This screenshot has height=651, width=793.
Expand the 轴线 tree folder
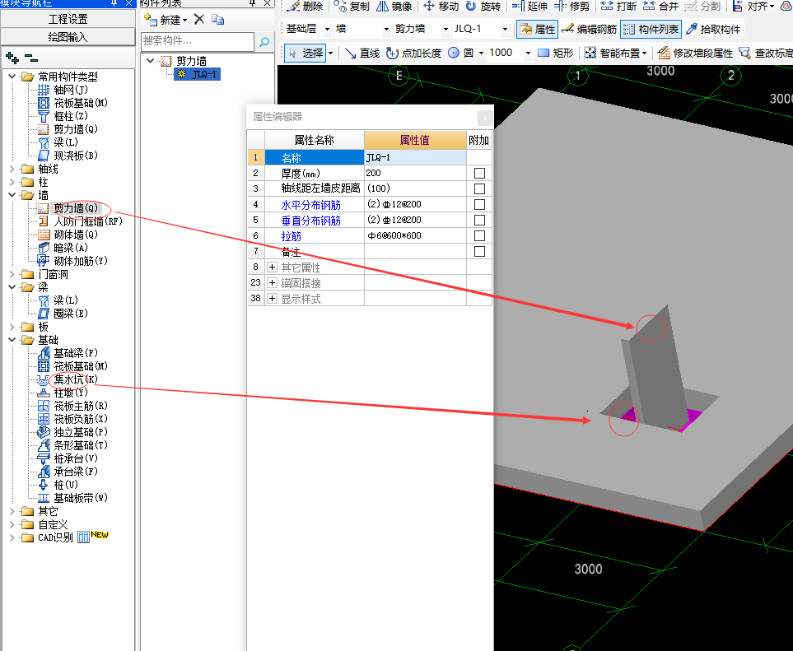(x=12, y=169)
